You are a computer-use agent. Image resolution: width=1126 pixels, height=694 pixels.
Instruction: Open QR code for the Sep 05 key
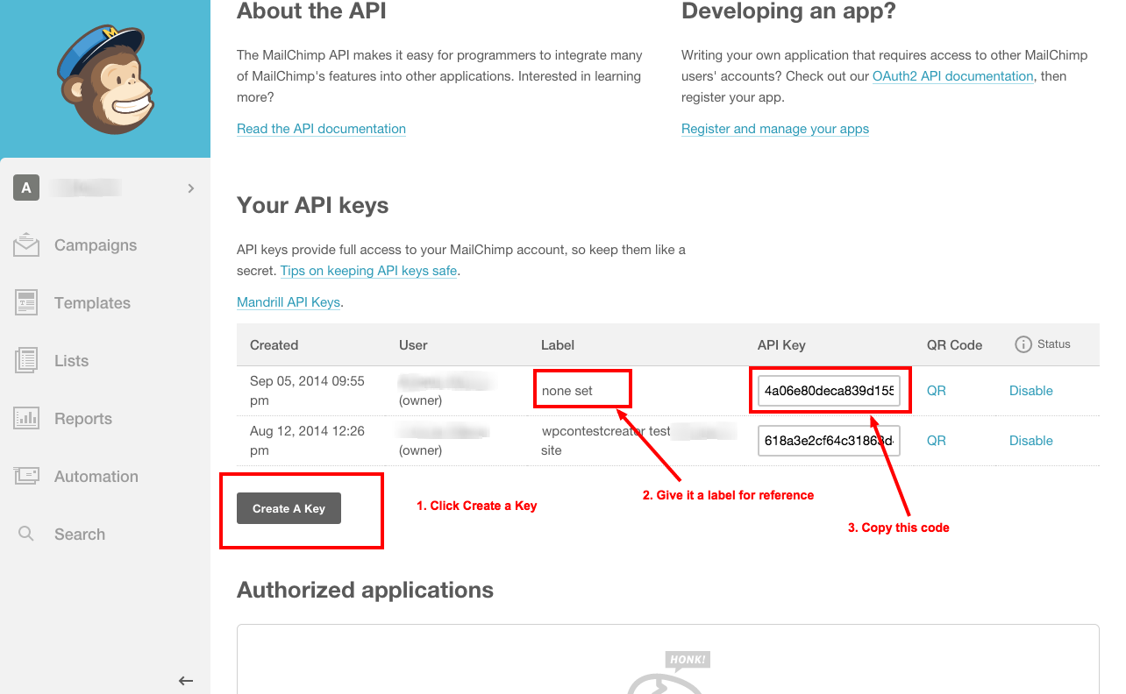(937, 391)
